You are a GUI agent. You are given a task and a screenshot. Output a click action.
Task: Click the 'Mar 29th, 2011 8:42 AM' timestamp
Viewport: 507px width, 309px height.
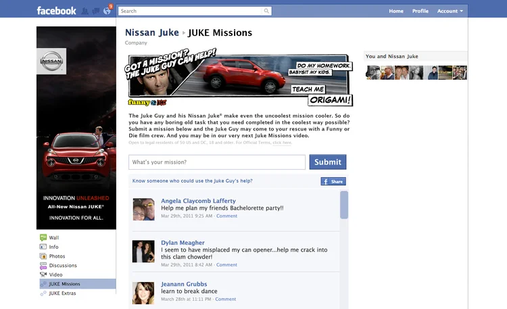pyautogui.click(x=187, y=264)
